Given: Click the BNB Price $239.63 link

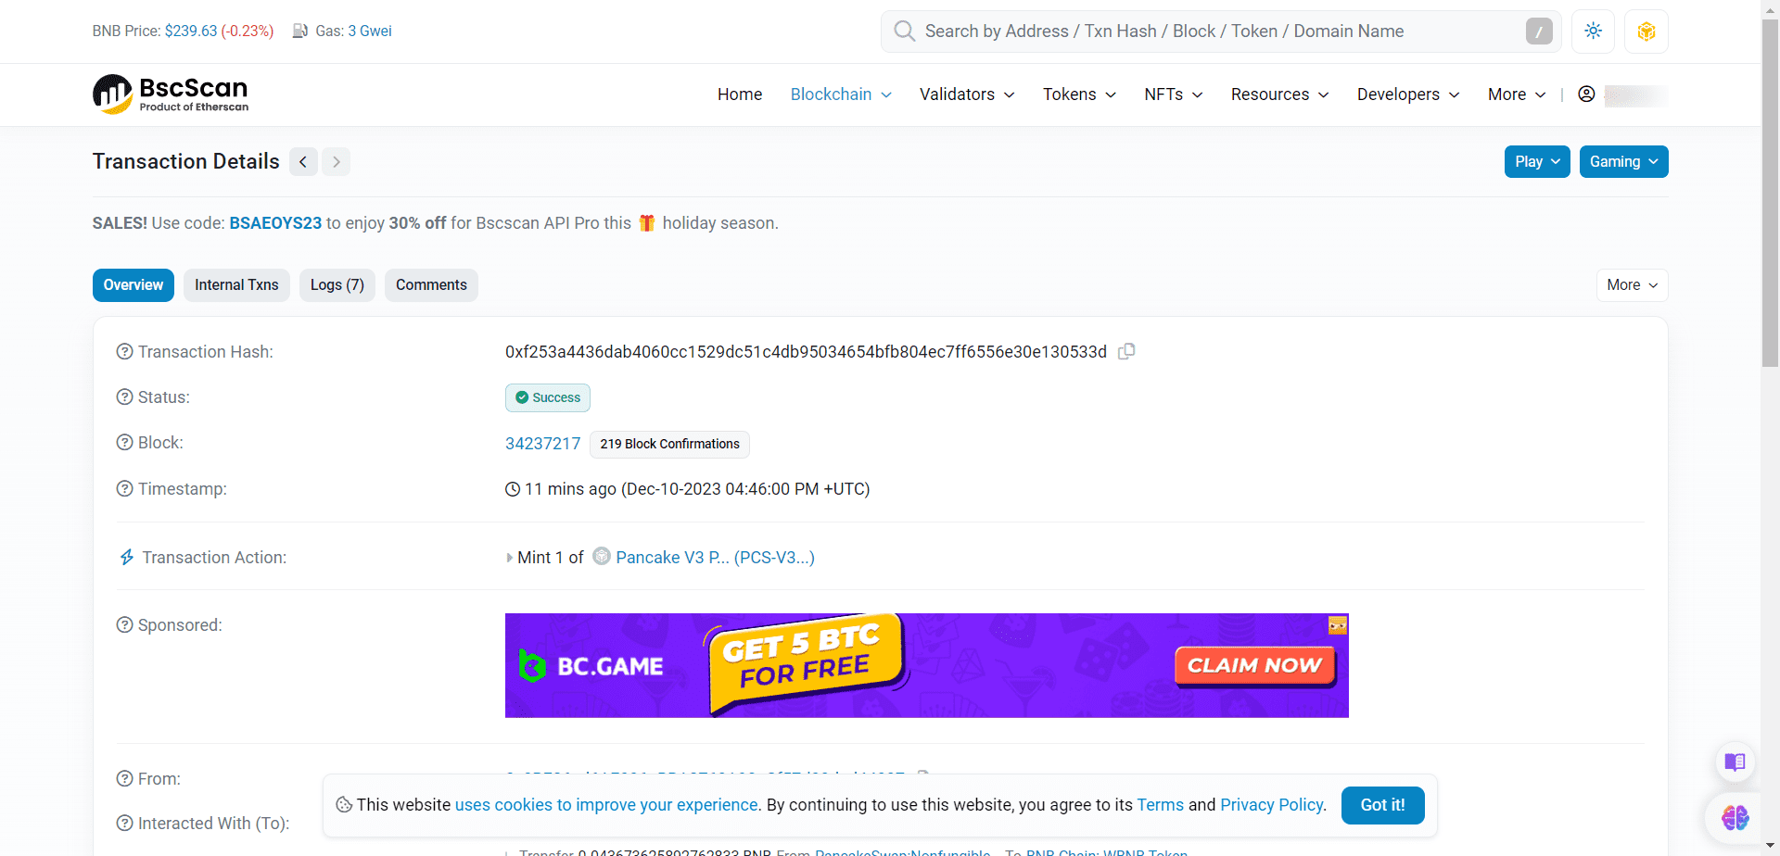Looking at the screenshot, I should [191, 31].
